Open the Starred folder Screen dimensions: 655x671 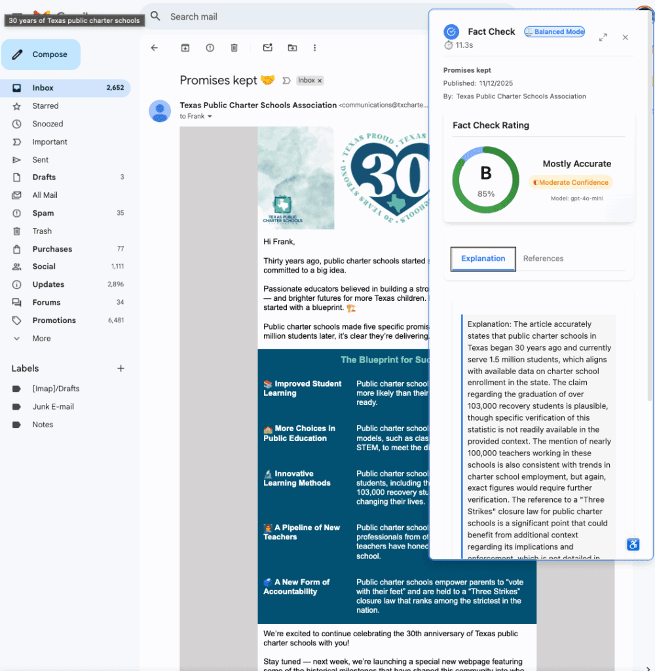click(45, 105)
